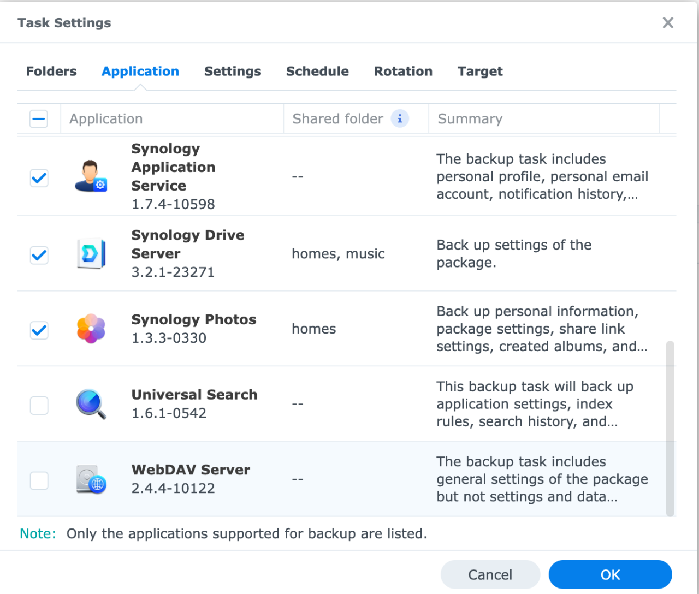The height and width of the screenshot is (594, 699).
Task: Click the Universal Search magnifier icon
Action: [x=91, y=404]
